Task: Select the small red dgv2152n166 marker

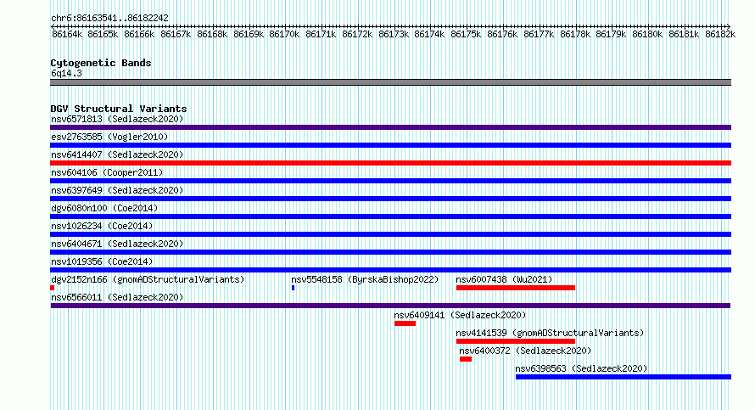Action: (52, 288)
